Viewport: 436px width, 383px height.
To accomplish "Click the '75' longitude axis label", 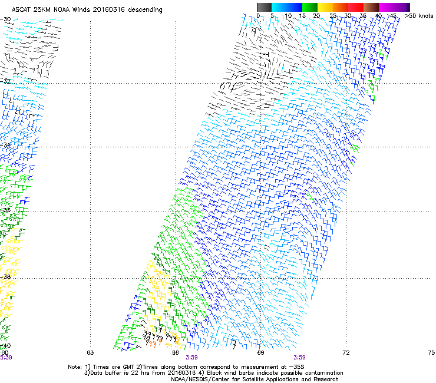I will [x=431, y=353].
